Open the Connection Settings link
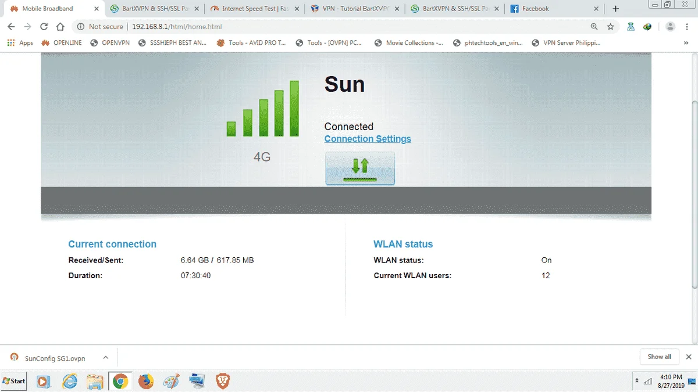 (x=368, y=139)
